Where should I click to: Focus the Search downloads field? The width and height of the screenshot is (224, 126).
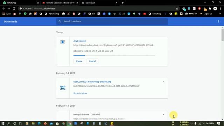click(x=112, y=21)
